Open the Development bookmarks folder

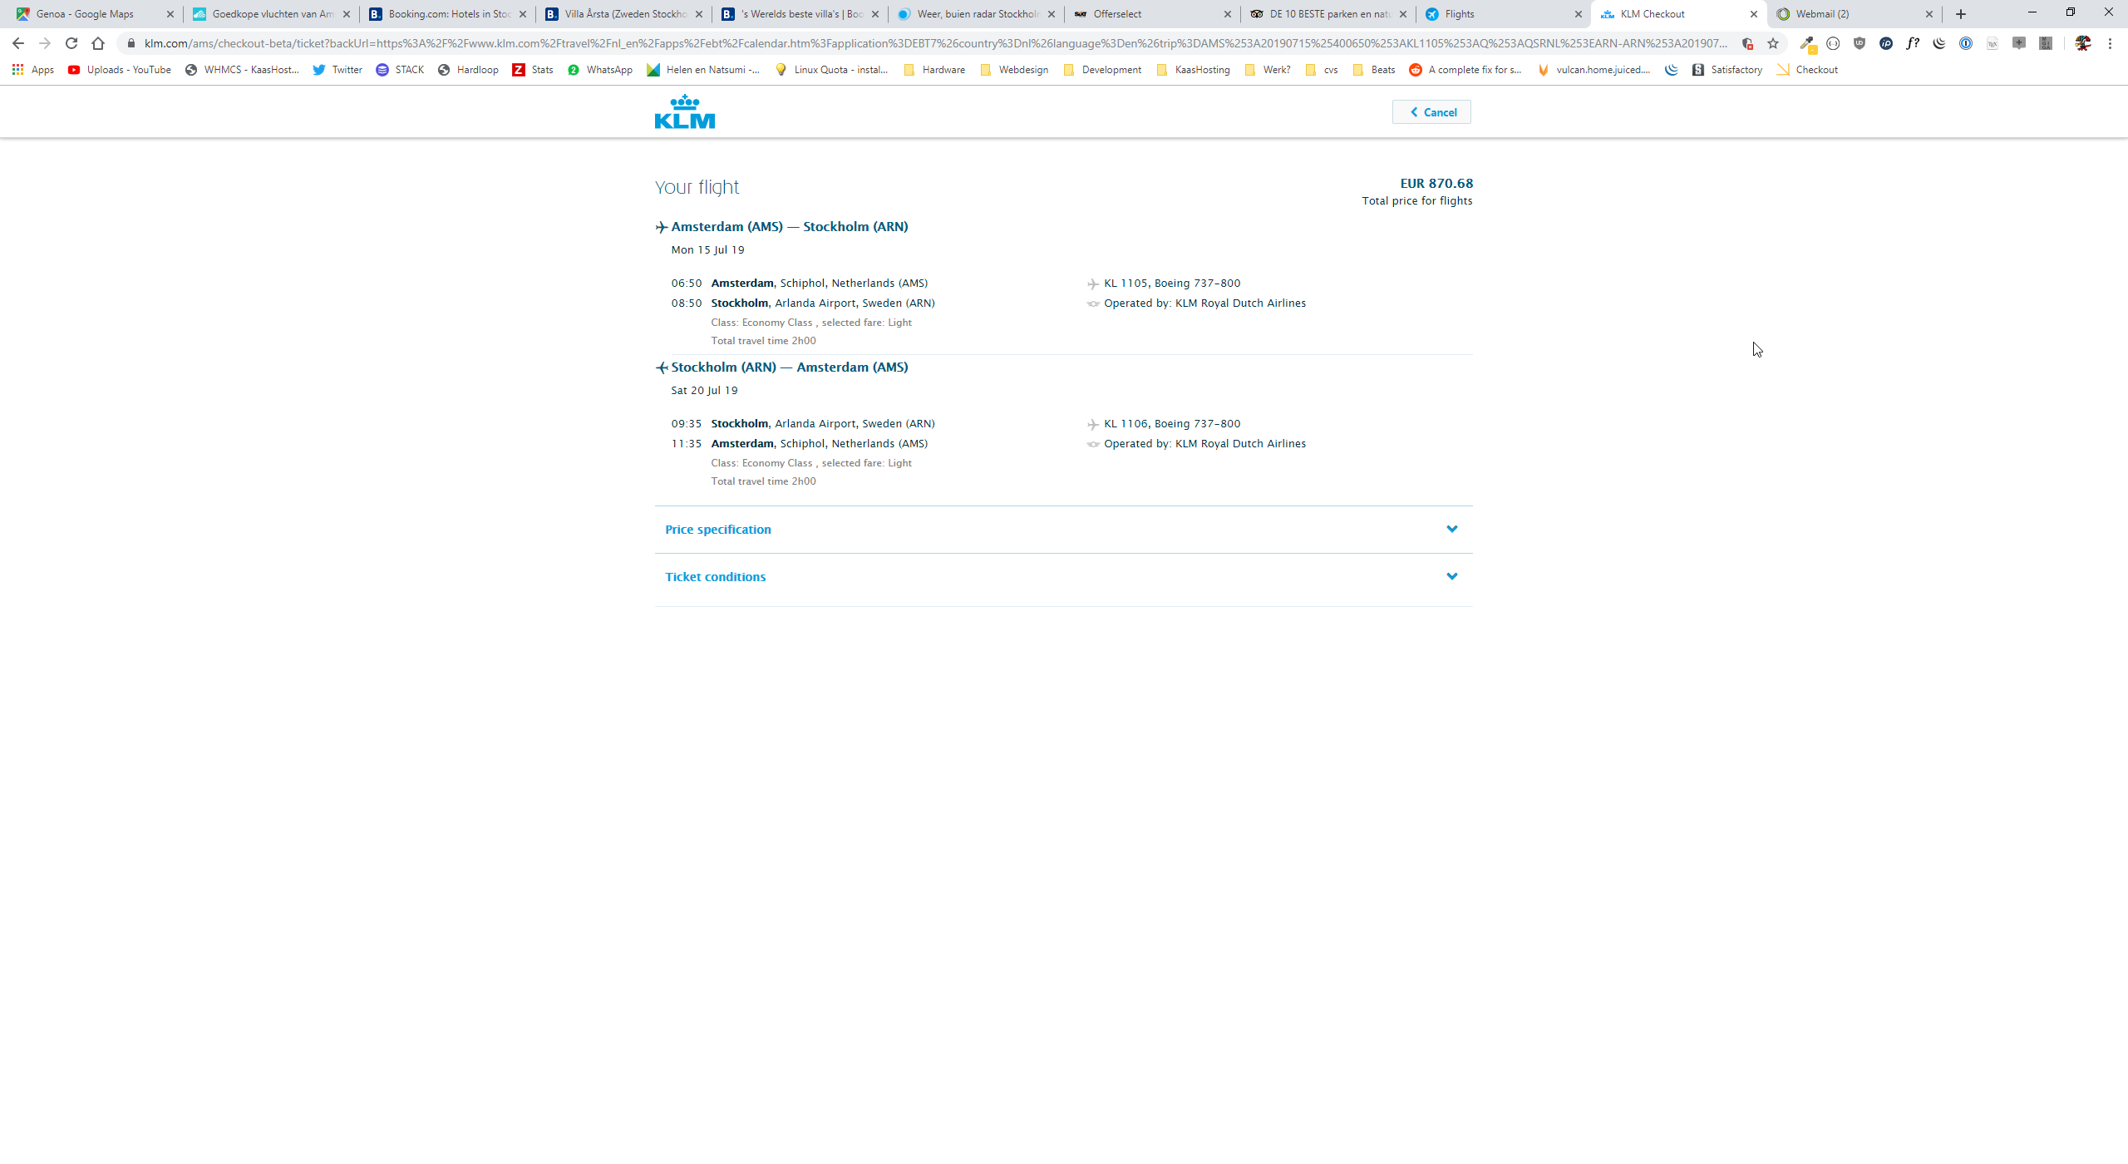click(x=1102, y=70)
